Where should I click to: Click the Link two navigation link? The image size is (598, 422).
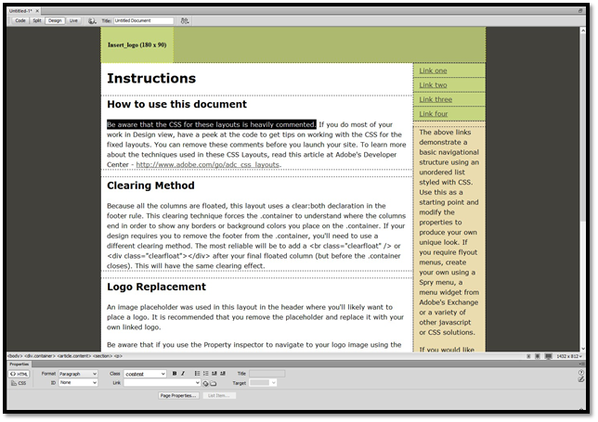[x=433, y=85]
